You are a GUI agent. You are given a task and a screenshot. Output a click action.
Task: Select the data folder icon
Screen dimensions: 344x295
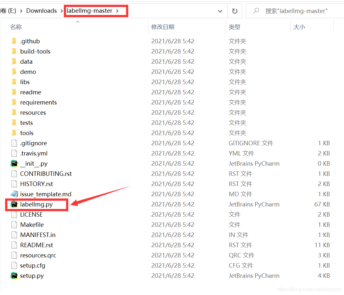14,61
